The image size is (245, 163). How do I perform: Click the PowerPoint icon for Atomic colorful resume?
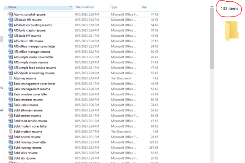[x=11, y=14]
